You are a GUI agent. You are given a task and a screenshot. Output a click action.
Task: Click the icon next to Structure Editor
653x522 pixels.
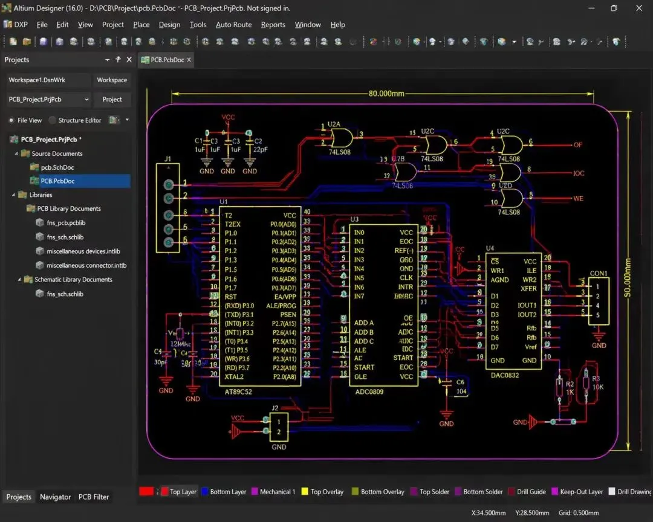[114, 120]
